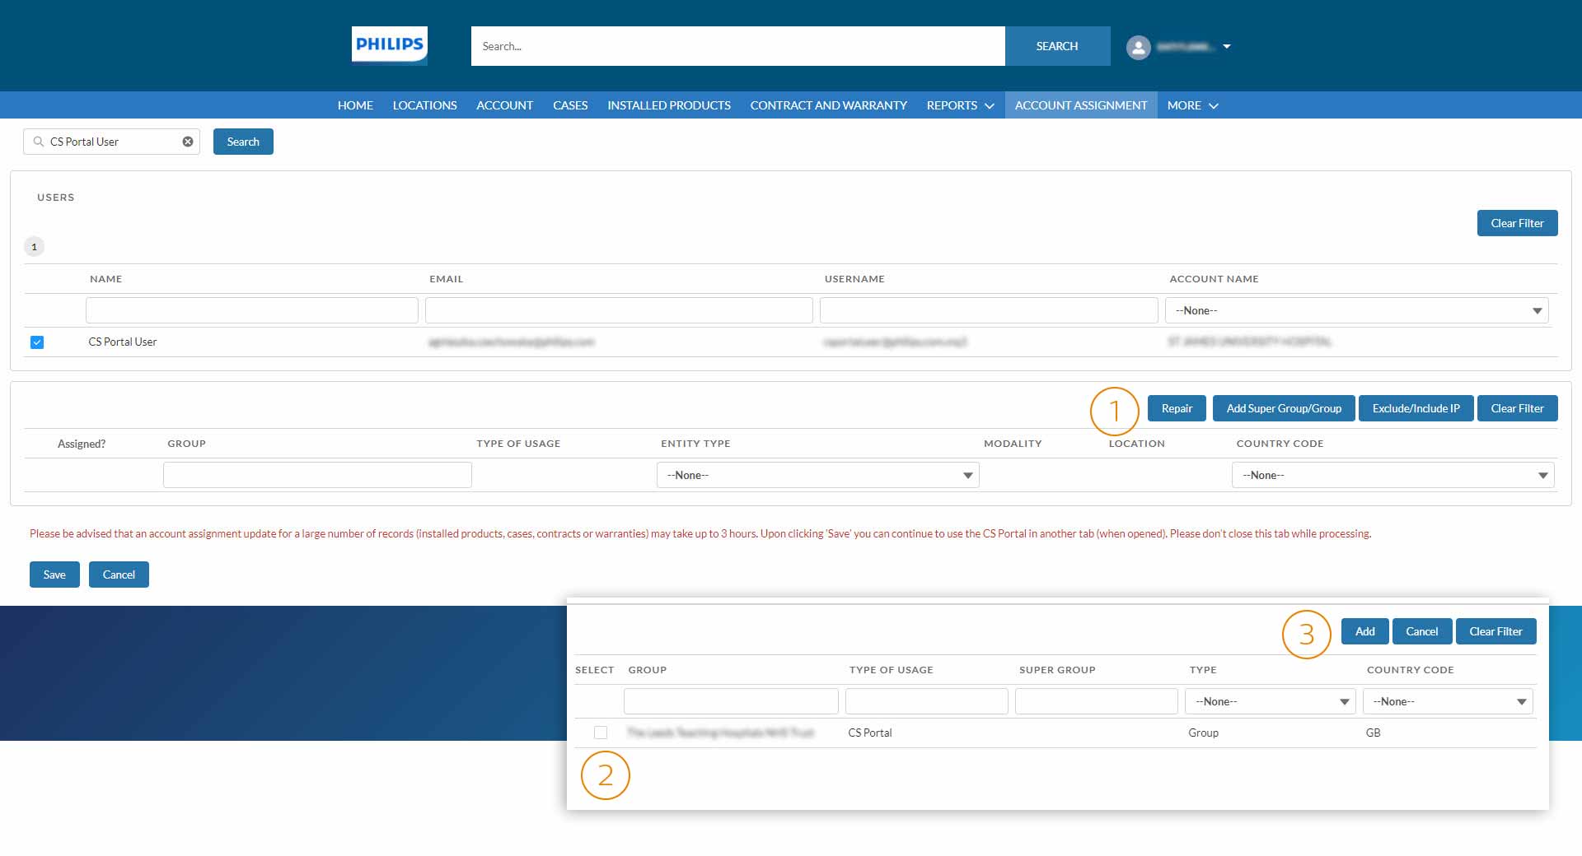This screenshot has width=1582, height=856.
Task: Click Add button in the group popup
Action: coord(1364,631)
